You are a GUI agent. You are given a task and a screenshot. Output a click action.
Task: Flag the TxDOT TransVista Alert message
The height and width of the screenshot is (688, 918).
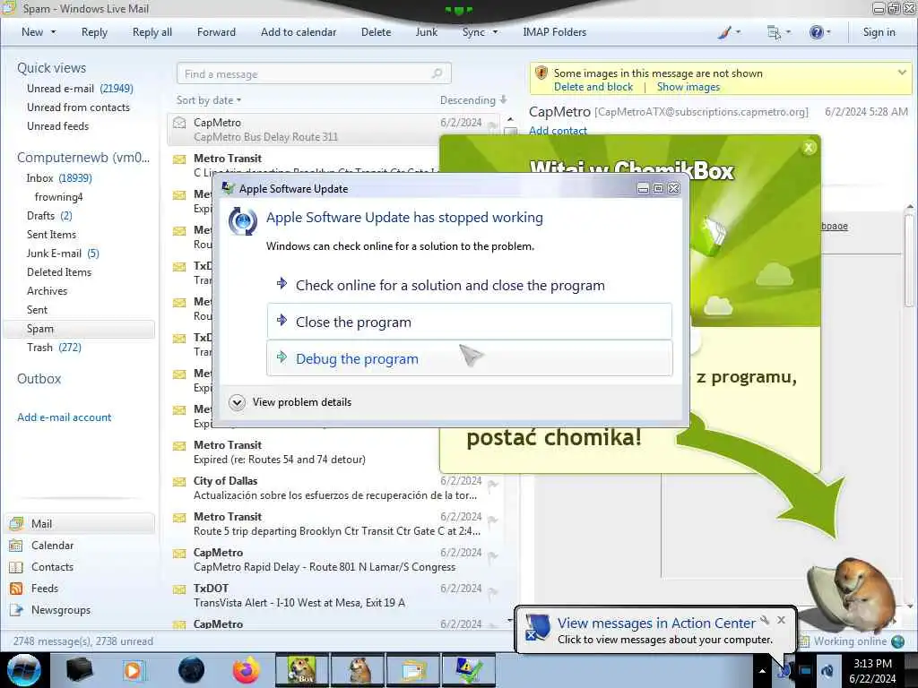pos(493,592)
